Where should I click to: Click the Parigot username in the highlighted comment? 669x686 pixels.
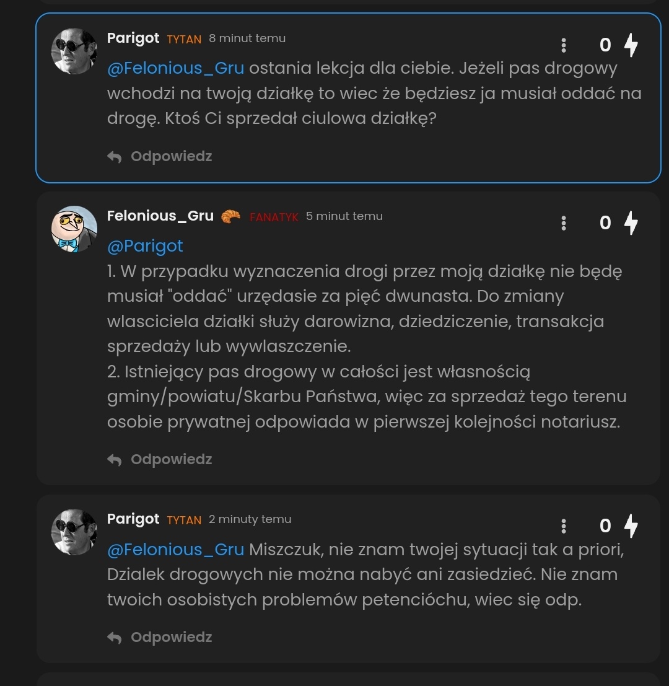[133, 38]
